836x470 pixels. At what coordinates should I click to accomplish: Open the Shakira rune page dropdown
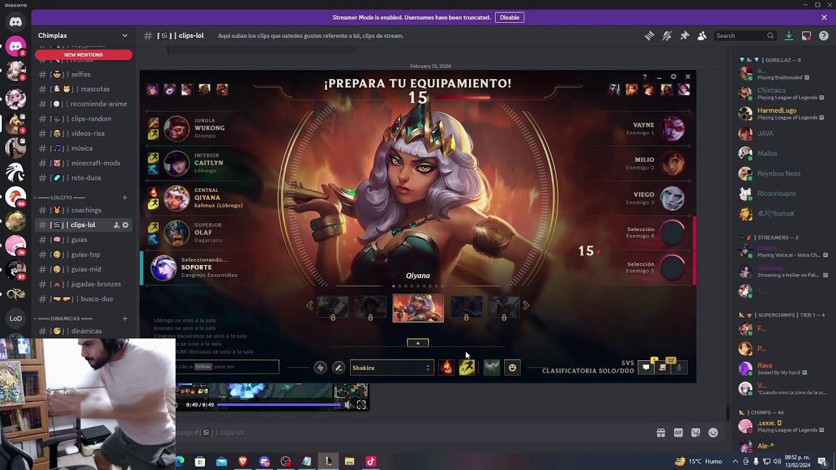tap(392, 368)
